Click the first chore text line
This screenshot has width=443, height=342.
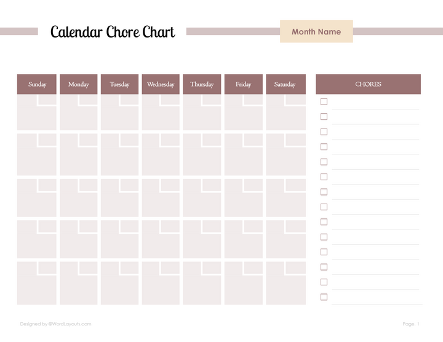[x=375, y=103]
